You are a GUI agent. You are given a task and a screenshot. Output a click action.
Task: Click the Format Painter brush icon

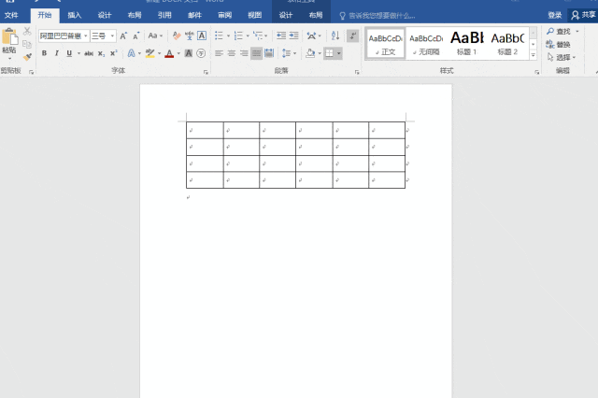27,56
